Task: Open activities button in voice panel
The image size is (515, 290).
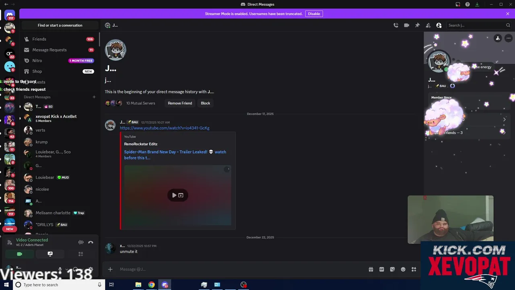Action: (x=80, y=254)
